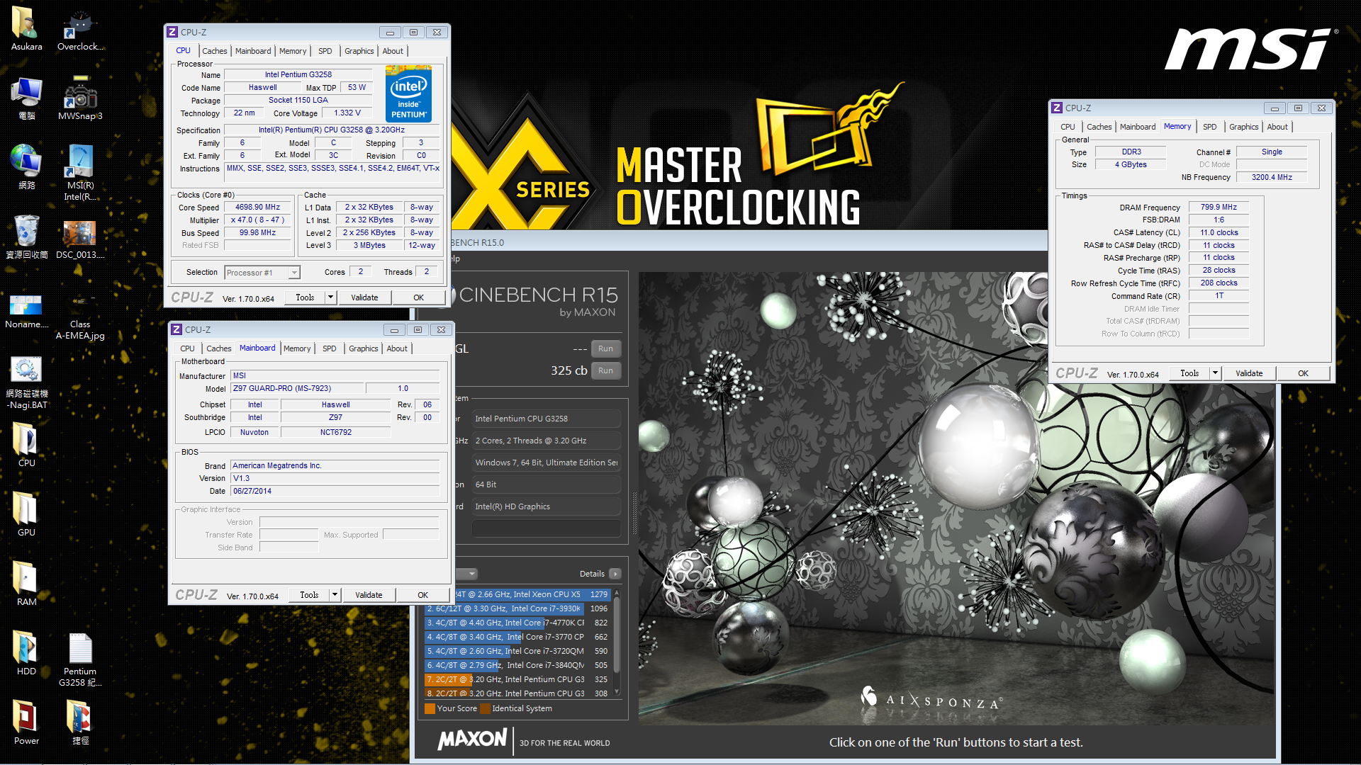The width and height of the screenshot is (1361, 765).
Task: Launch the MWSnap 3 icon
Action: (80, 98)
